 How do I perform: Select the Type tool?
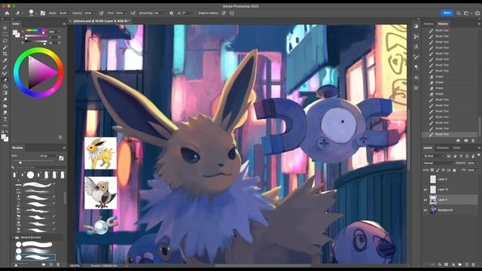[x=5, y=119]
